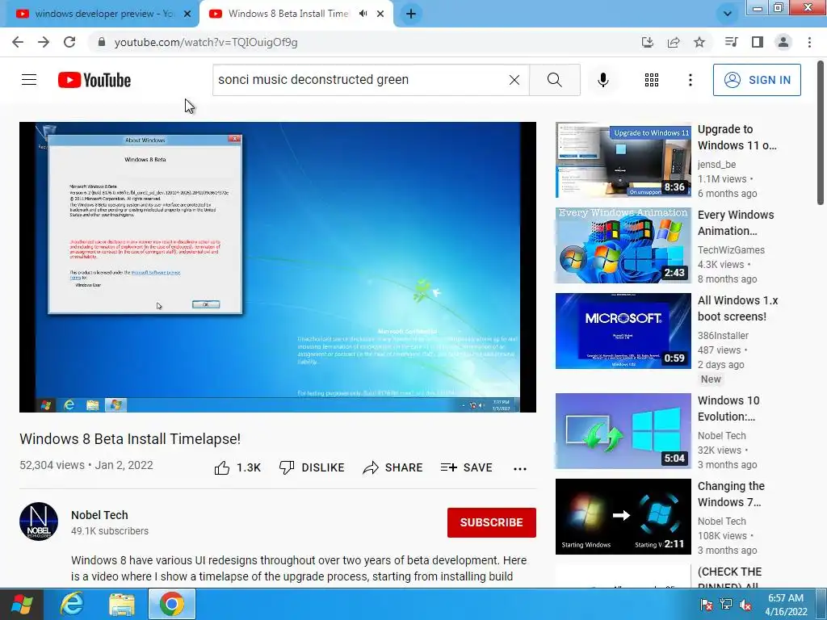Click channel name '386Installer'
This screenshot has height=620, width=827.
click(x=723, y=335)
